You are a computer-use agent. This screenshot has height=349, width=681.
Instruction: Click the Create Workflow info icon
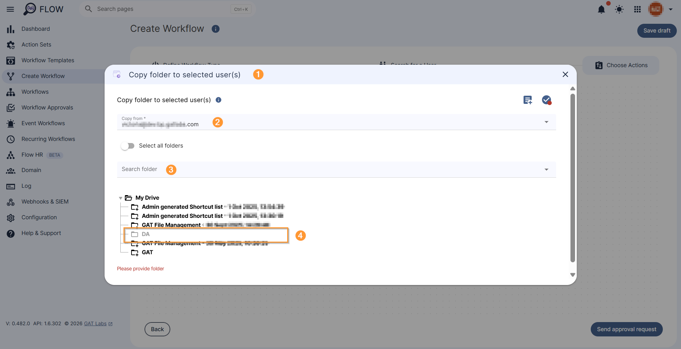215,29
